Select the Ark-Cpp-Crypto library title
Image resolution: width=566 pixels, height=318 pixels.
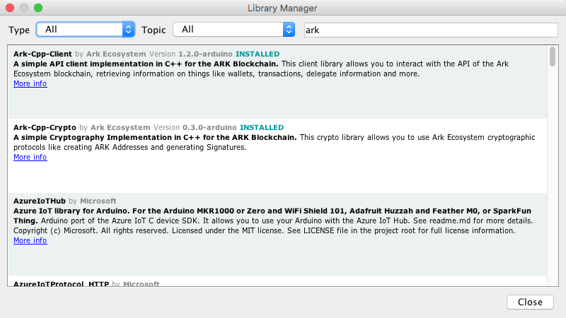click(45, 127)
